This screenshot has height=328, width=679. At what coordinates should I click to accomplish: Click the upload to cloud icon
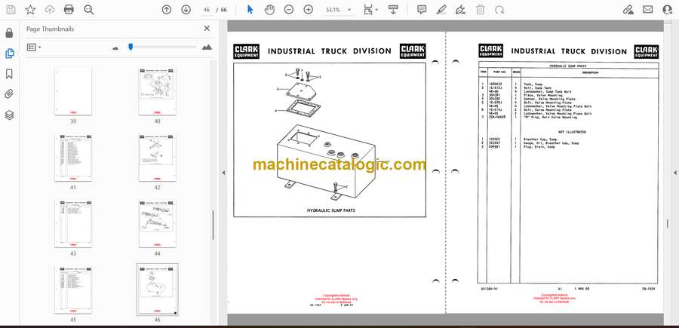50,10
